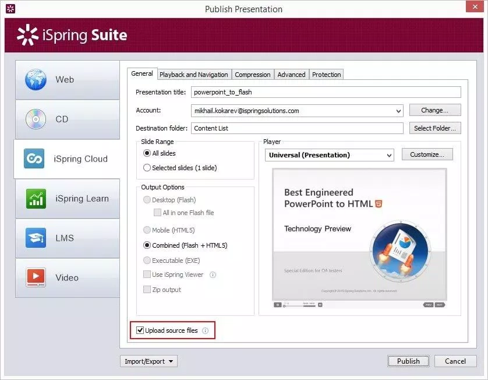Disable the Upload source files checkbox
This screenshot has height=380, width=488.
click(x=140, y=330)
